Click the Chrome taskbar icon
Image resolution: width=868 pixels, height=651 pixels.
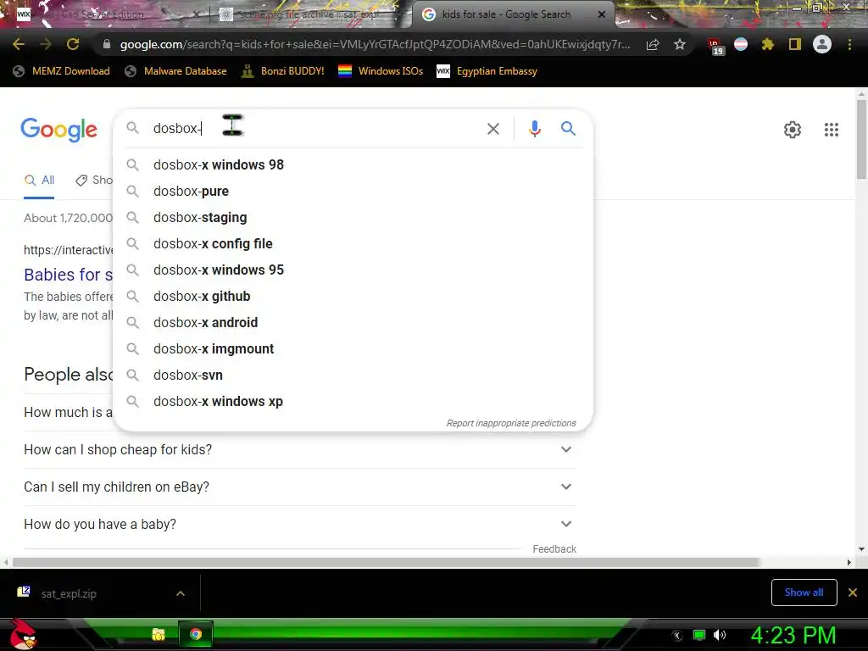point(196,634)
